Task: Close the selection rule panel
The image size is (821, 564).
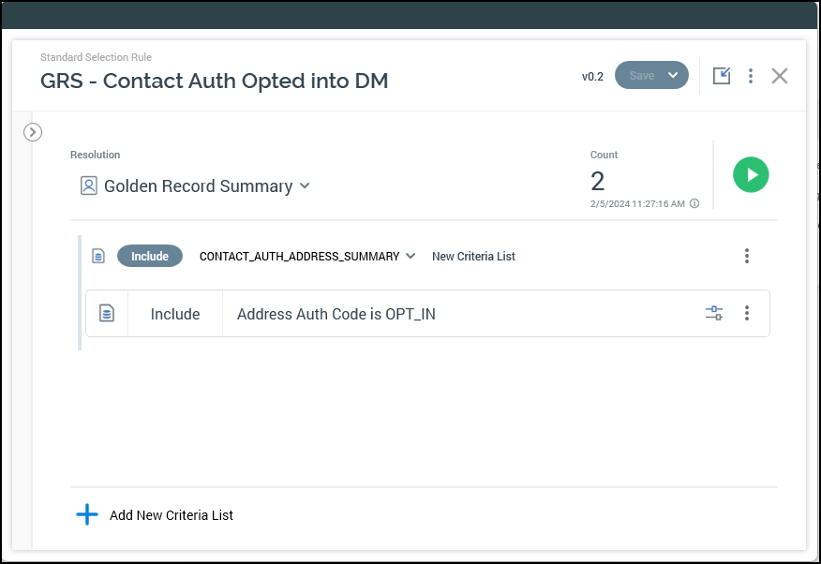Action: [779, 76]
